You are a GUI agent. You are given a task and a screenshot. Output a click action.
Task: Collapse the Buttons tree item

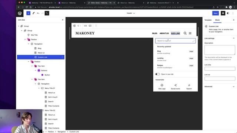(x=36, y=71)
